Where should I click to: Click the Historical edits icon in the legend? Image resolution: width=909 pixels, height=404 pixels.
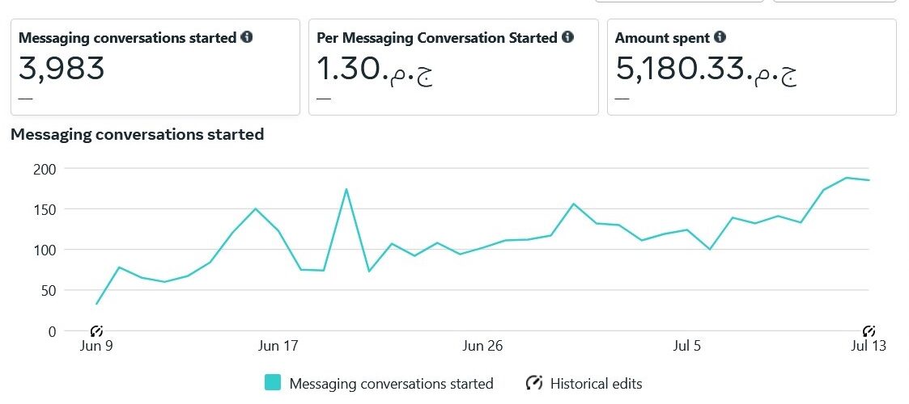pos(534,383)
